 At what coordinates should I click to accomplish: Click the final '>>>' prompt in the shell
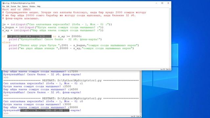point(6,113)
